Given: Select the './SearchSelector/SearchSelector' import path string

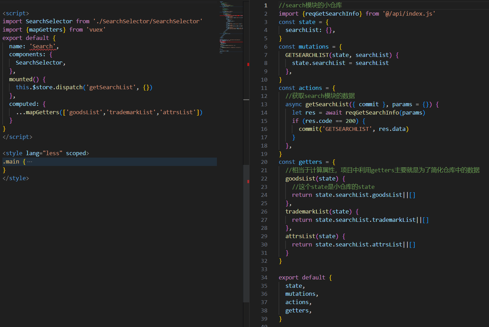Looking at the screenshot, I should pos(147,21).
